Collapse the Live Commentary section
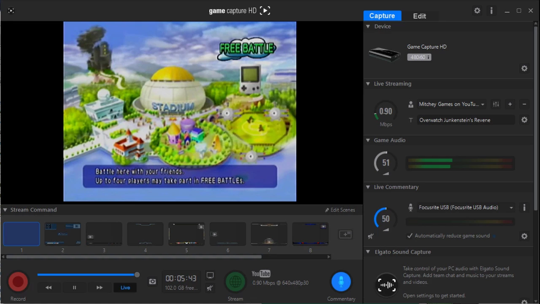The width and height of the screenshot is (540, 304). 368,187
